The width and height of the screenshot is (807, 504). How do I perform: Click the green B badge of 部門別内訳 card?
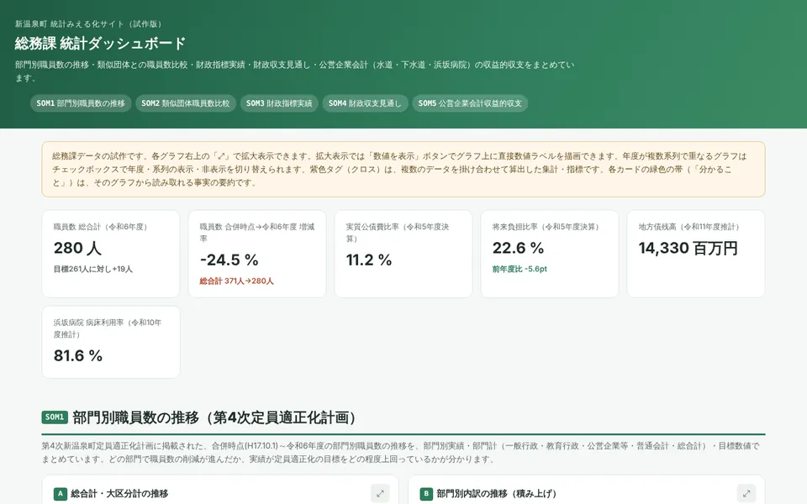[426, 494]
